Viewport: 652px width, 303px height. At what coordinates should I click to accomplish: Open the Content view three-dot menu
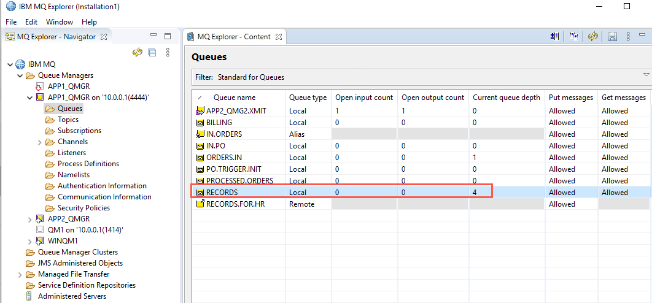click(x=628, y=37)
